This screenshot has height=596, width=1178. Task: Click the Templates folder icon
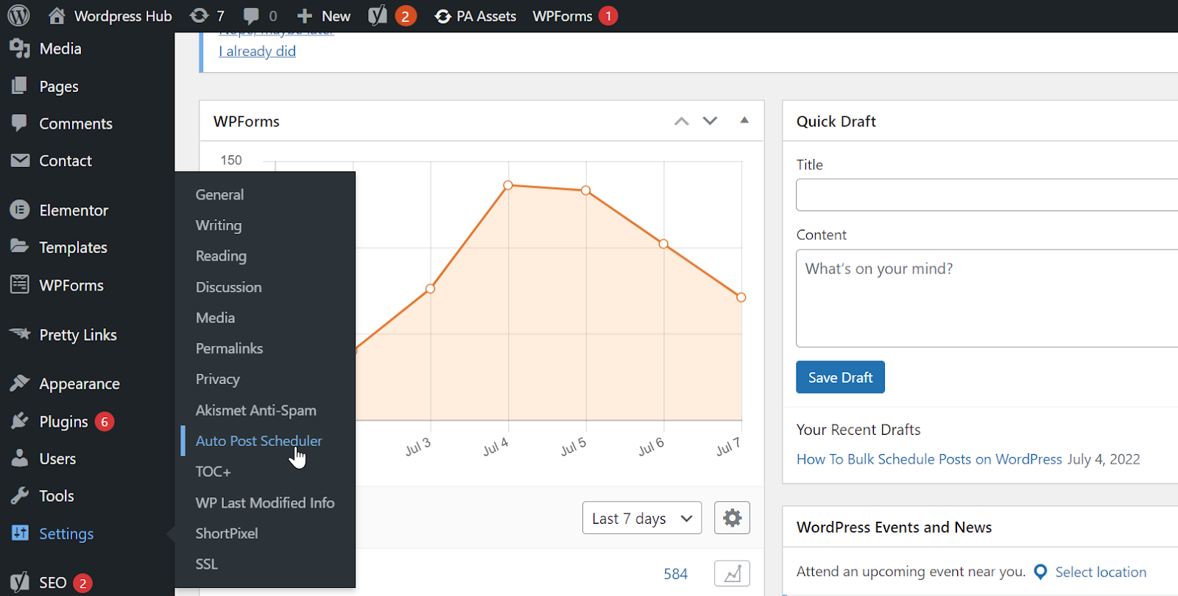[20, 246]
